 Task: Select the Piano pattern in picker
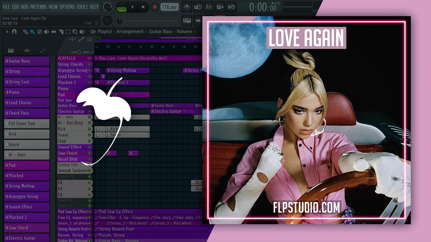[27, 92]
